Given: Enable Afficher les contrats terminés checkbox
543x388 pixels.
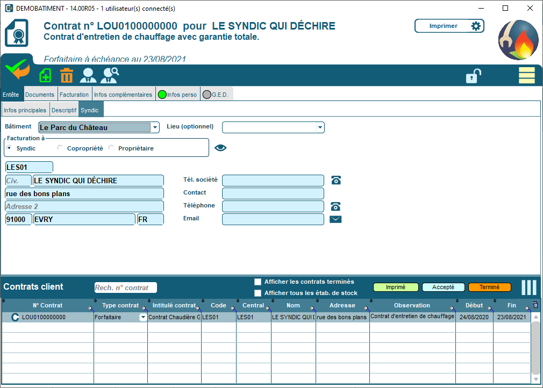Looking at the screenshot, I should (x=258, y=282).
